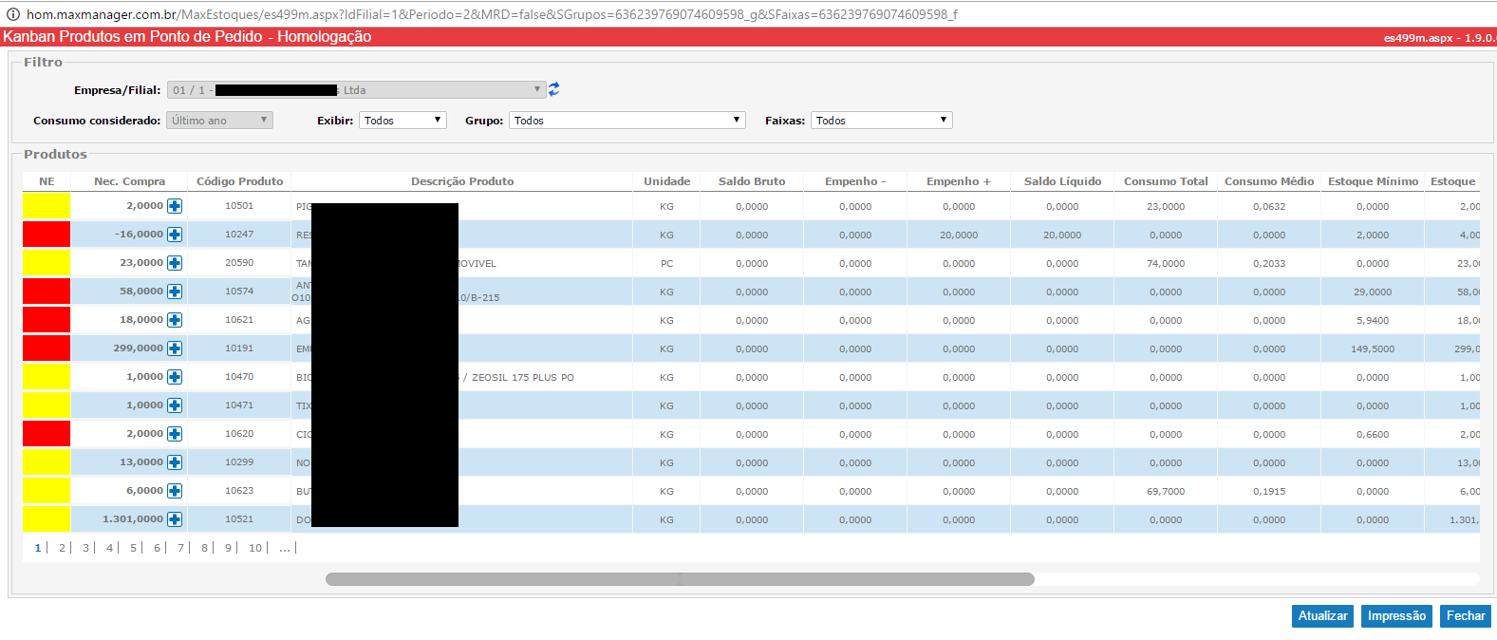Click Empenho + value 20,0000
This screenshot has width=1497, height=640.
point(959,235)
